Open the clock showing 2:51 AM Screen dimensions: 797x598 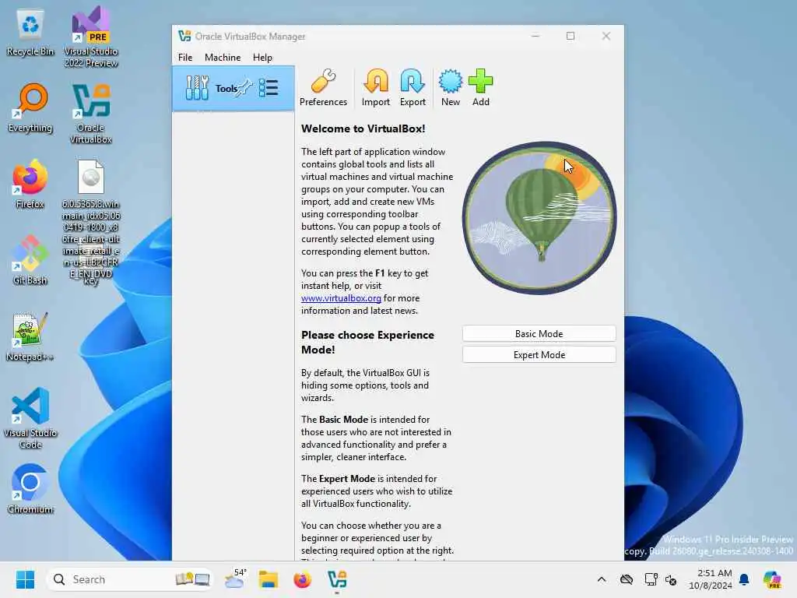click(711, 579)
